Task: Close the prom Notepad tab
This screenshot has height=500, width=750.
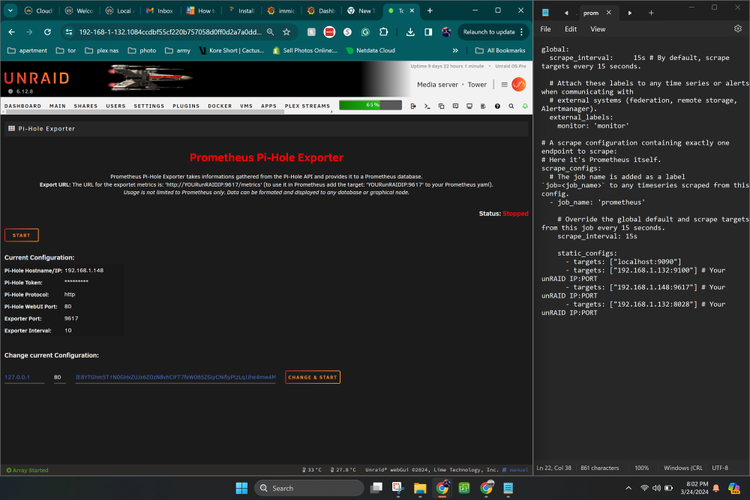Action: pyautogui.click(x=608, y=13)
